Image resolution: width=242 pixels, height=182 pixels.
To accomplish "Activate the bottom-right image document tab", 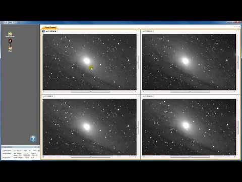I will pos(148,96).
